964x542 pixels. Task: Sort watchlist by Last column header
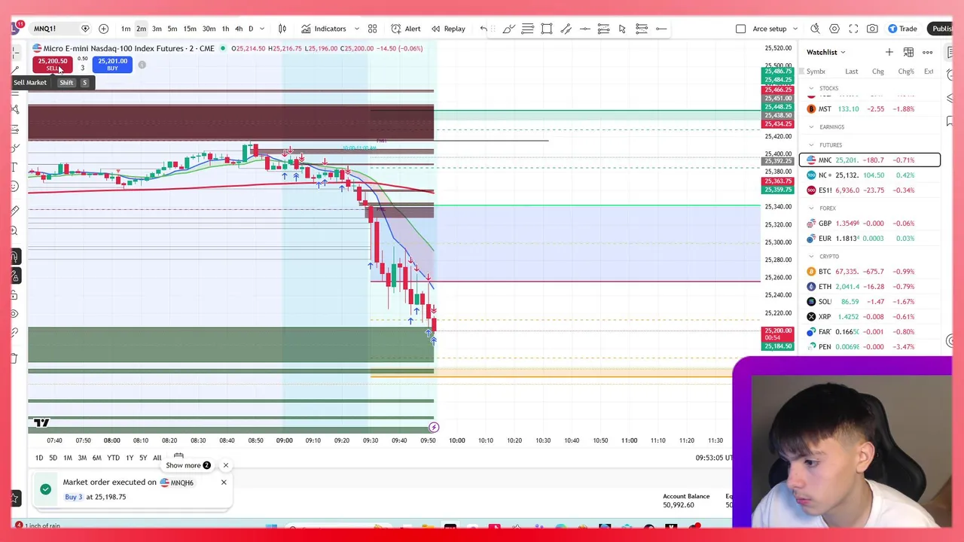point(851,72)
